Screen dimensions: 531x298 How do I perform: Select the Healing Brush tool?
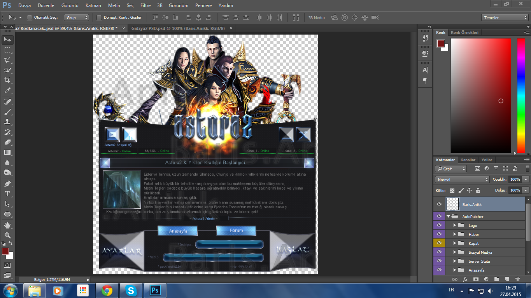(x=7, y=101)
